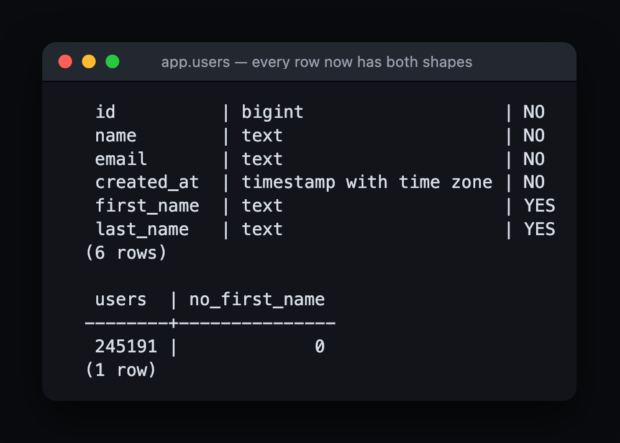Click the '(1 row)' summary text
Viewport: 620px width, 443px height.
click(x=121, y=370)
